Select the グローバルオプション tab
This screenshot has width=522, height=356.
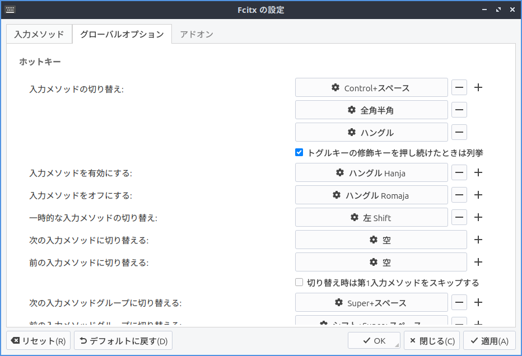coord(122,34)
